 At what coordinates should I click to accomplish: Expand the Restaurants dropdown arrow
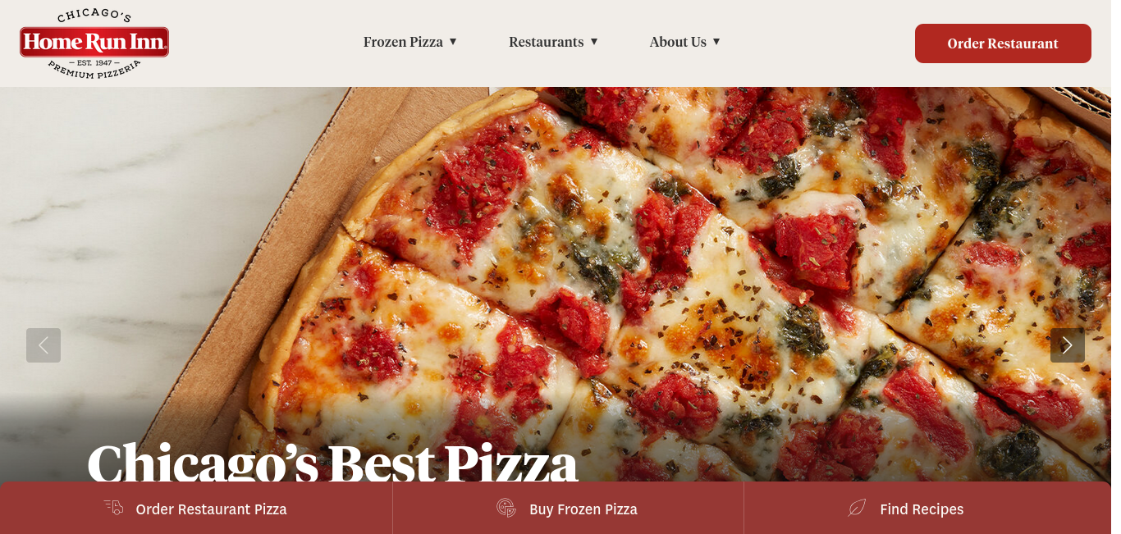[x=594, y=42]
